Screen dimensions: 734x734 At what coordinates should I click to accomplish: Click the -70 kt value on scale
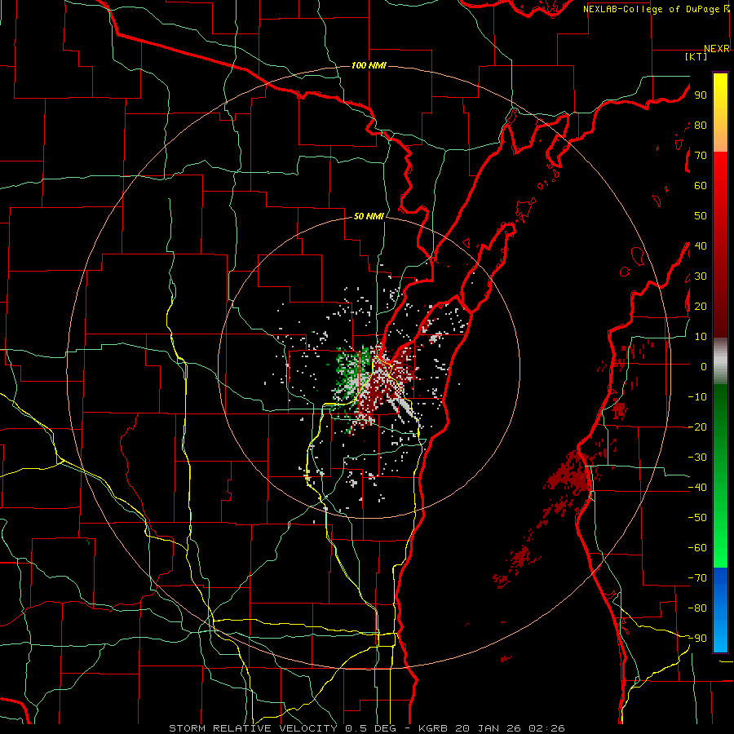(x=697, y=578)
